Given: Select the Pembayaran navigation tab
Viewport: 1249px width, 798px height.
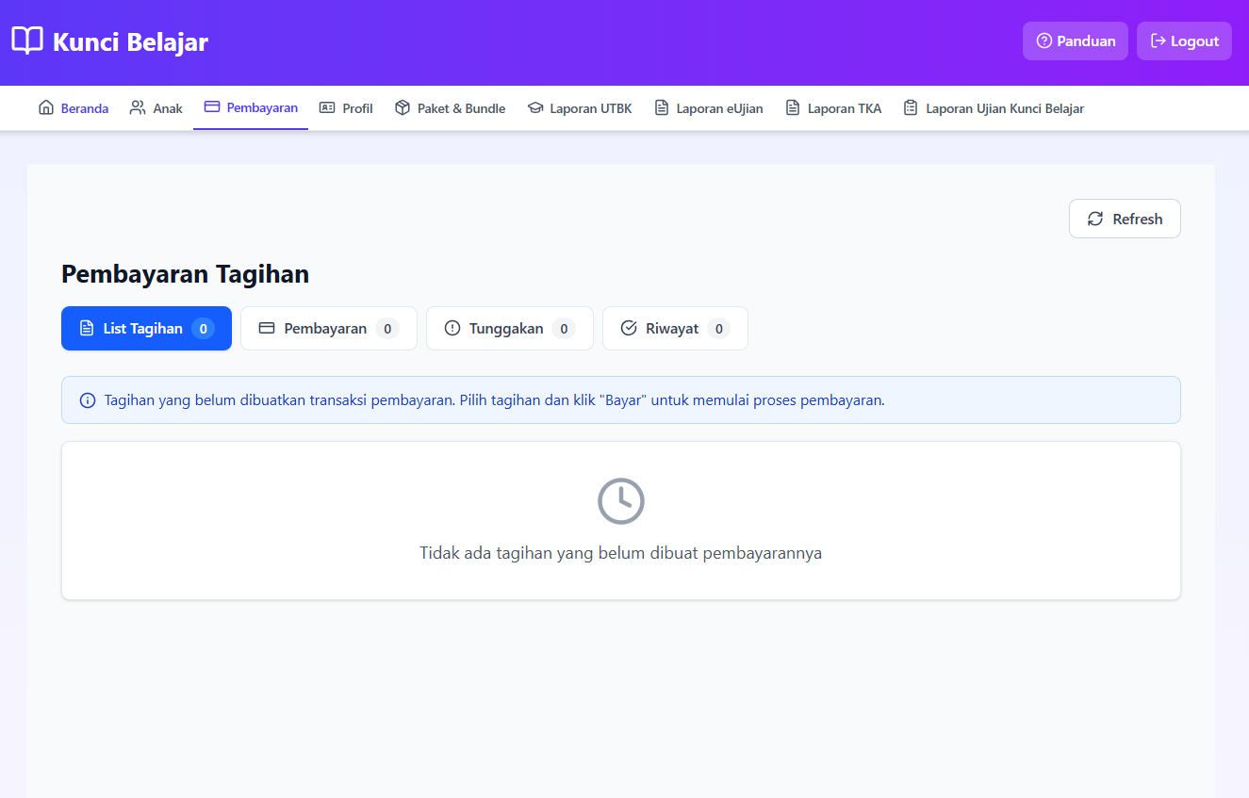Looking at the screenshot, I should tap(251, 108).
